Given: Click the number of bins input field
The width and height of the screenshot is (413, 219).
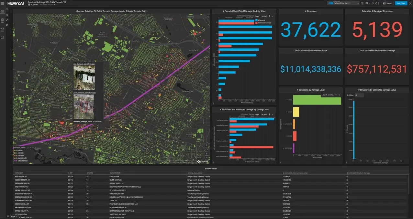Looking at the screenshot, I should tap(358, 95).
